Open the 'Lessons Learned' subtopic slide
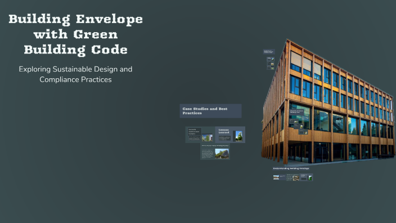 230,135
